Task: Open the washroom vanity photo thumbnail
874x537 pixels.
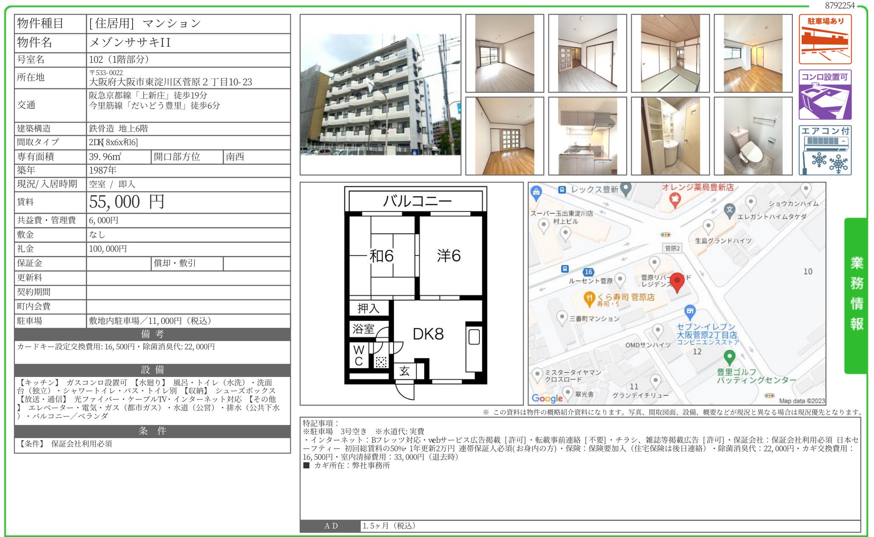Action: click(670, 136)
